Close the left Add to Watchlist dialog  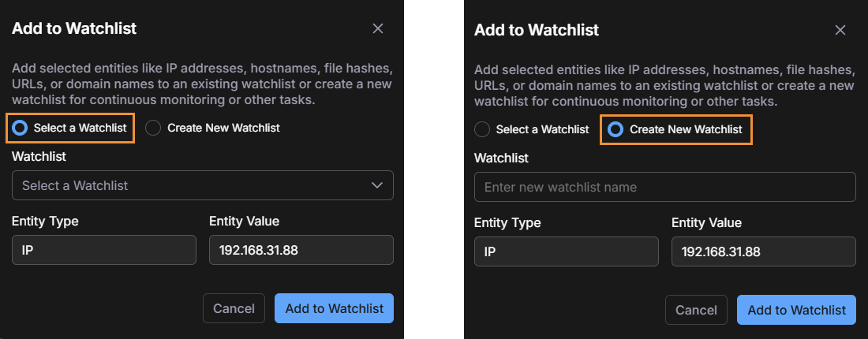(378, 29)
